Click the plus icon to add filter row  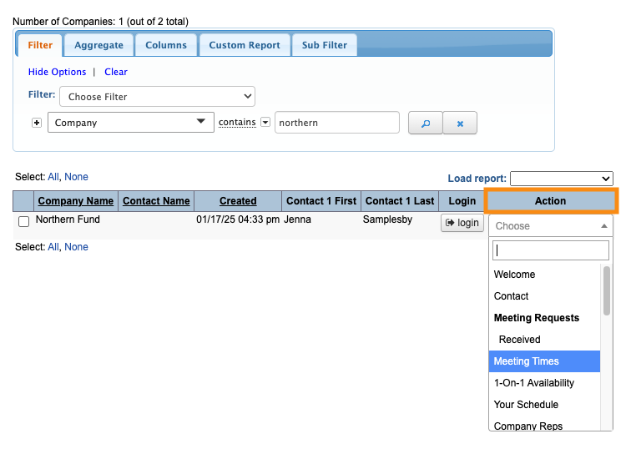tap(37, 123)
